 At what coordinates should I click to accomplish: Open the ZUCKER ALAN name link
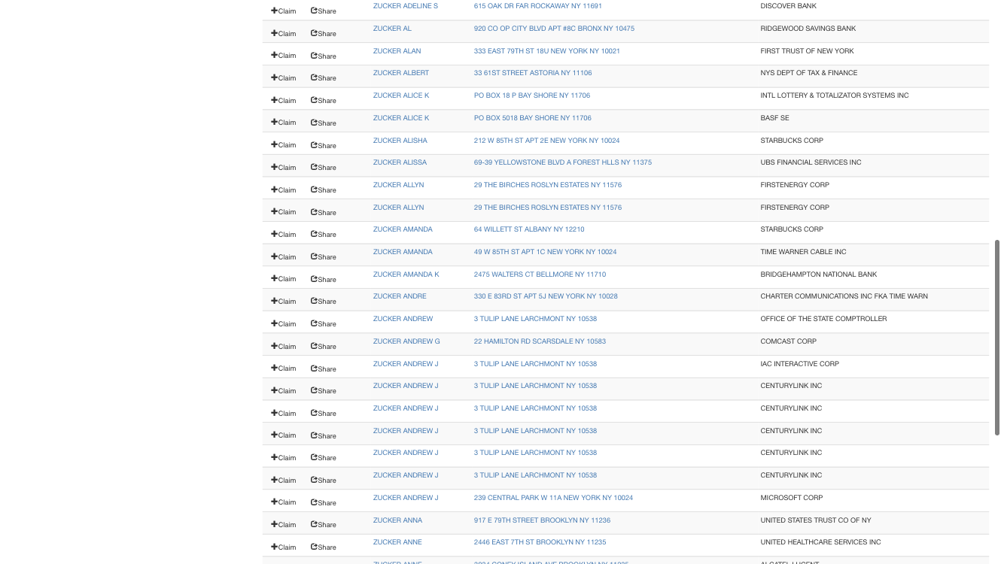[x=397, y=51]
